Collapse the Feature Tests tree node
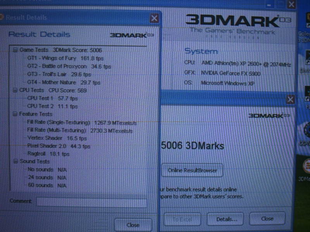 (15, 114)
